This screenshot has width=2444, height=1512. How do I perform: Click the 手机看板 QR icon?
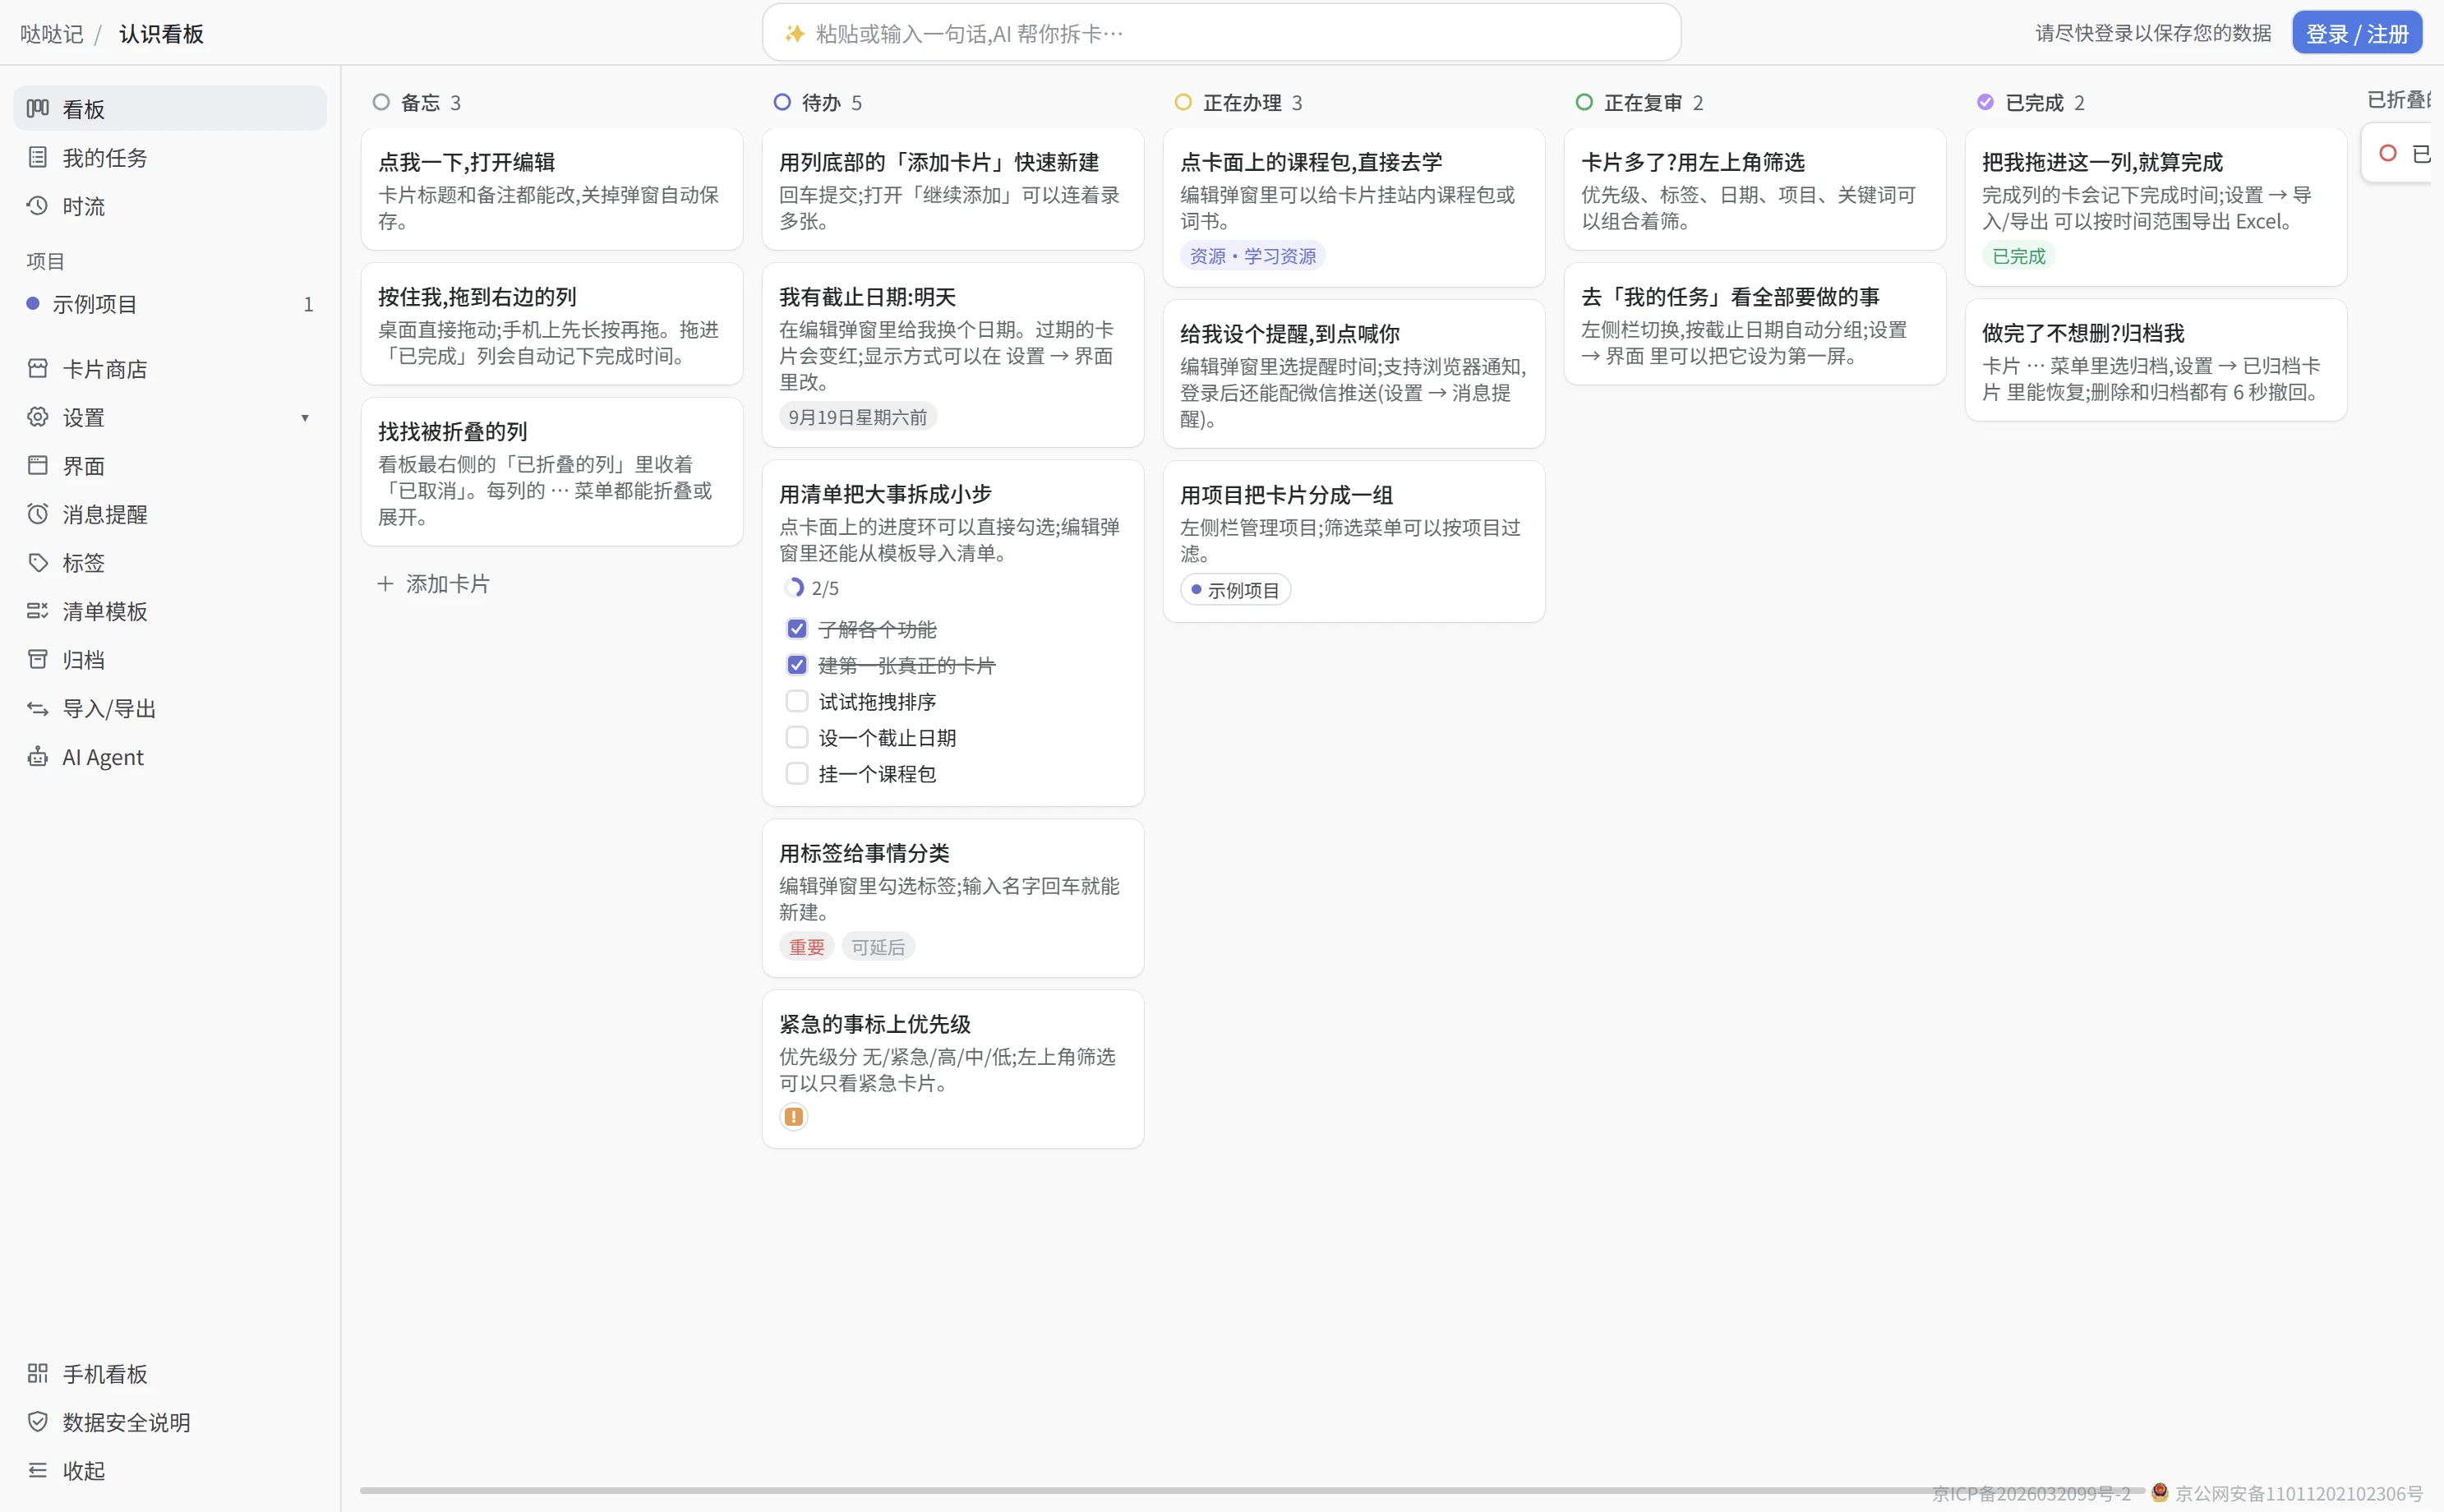click(x=38, y=1373)
